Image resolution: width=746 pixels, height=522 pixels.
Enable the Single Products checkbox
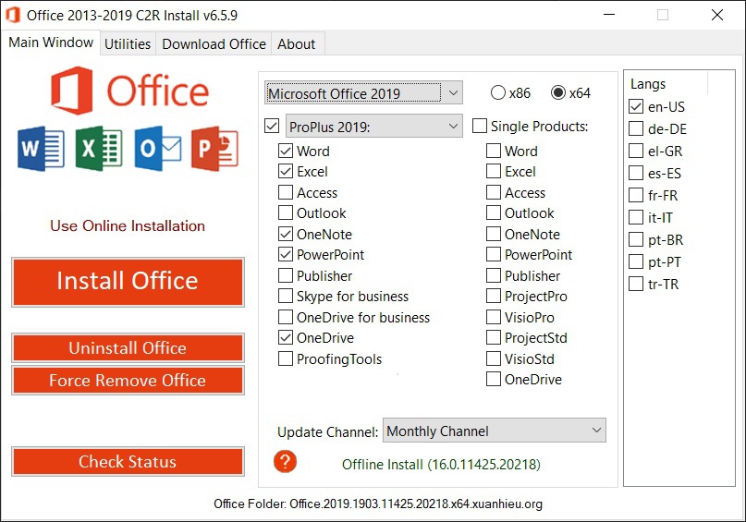480,126
